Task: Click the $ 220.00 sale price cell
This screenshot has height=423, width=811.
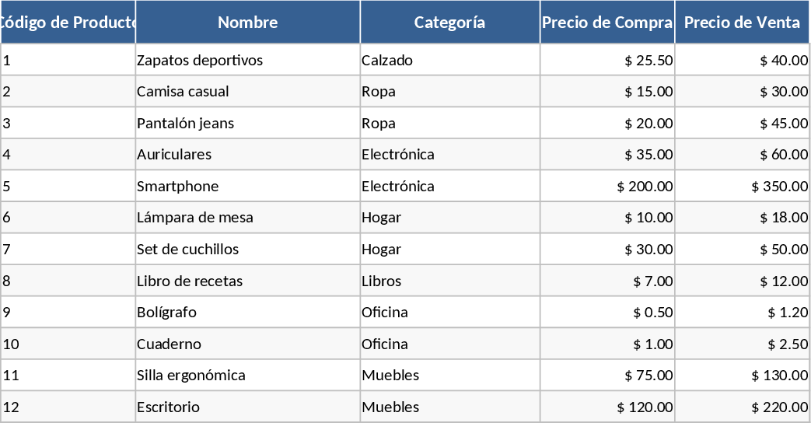Action: [x=780, y=407]
